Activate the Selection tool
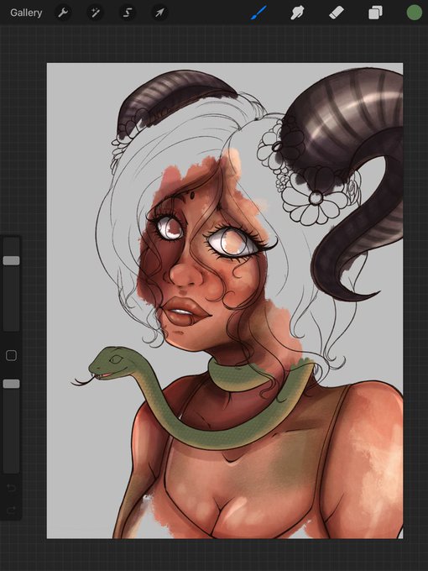 pos(128,13)
